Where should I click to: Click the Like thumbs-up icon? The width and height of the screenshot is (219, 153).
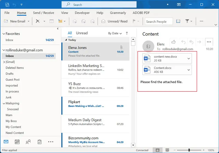pyautogui.click(x=174, y=42)
